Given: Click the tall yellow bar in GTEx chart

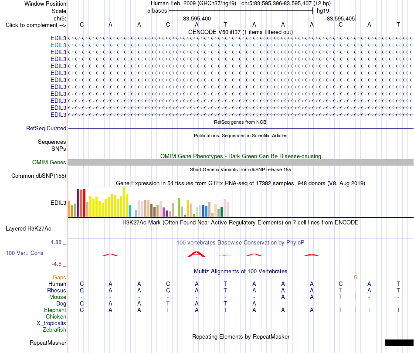Looking at the screenshot, I should [x=124, y=202].
